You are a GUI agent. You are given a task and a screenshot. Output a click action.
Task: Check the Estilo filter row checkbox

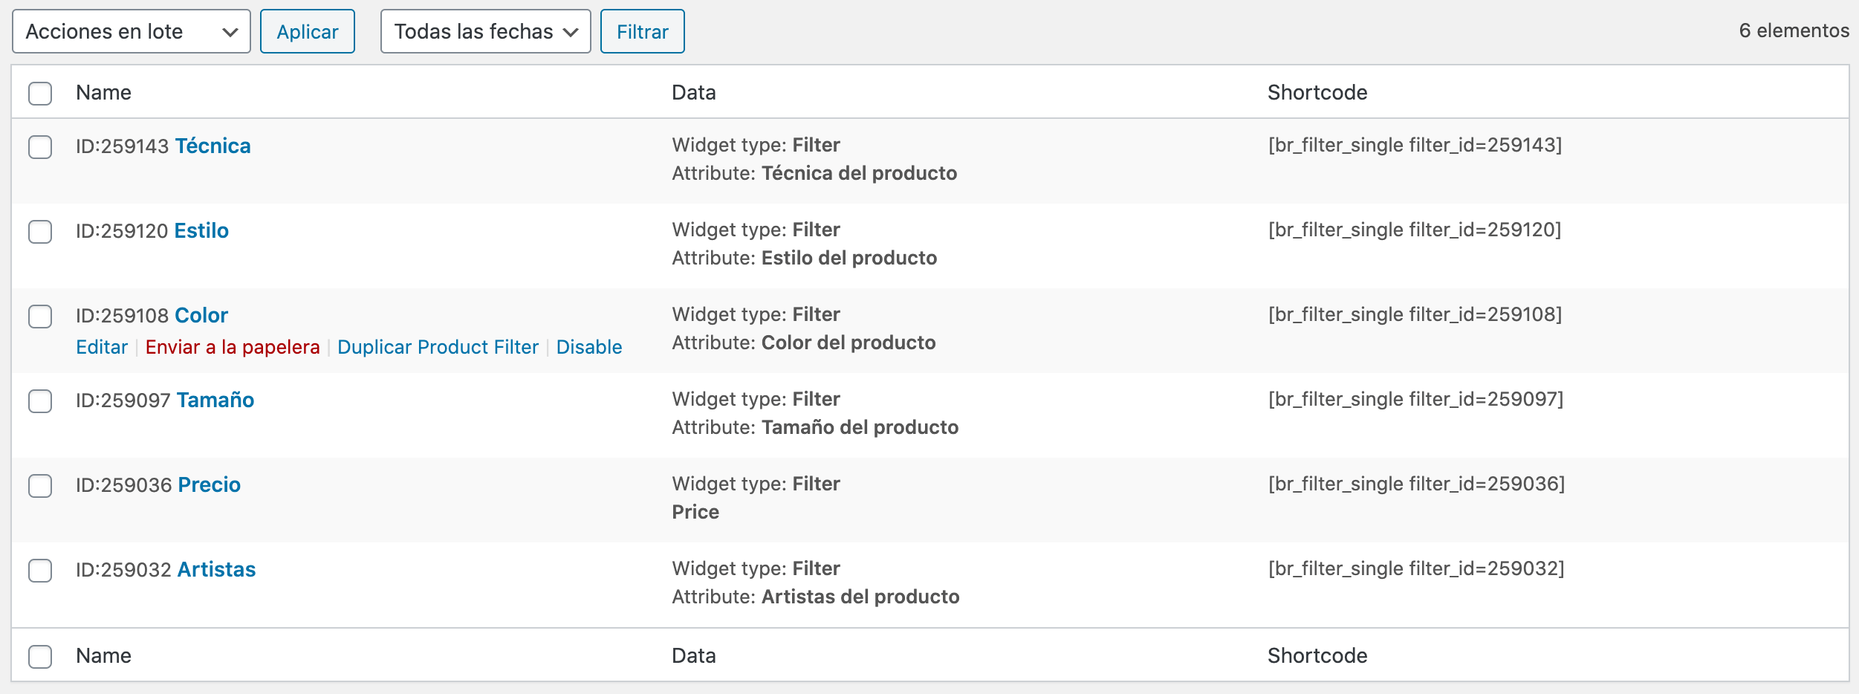tap(40, 232)
